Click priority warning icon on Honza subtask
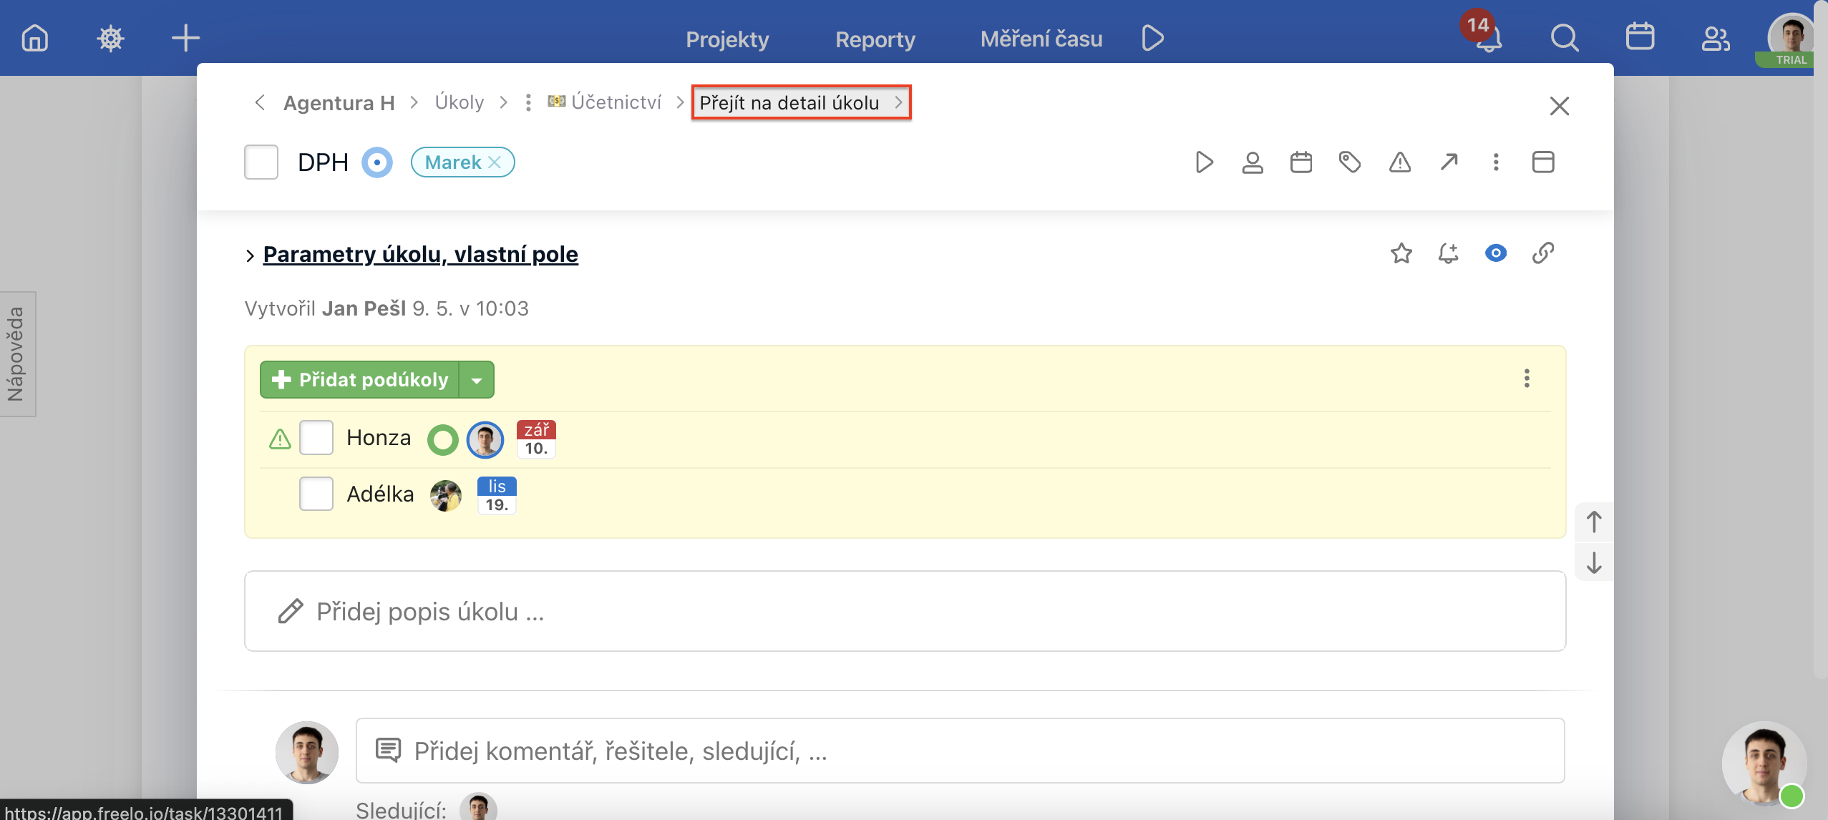 pos(280,439)
